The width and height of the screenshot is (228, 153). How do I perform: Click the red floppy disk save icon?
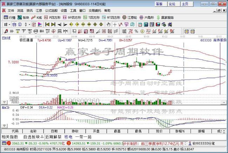(158, 25)
